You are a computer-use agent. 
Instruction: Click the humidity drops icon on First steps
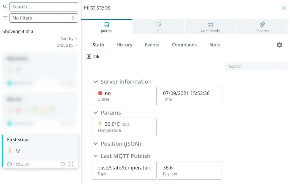point(18,151)
